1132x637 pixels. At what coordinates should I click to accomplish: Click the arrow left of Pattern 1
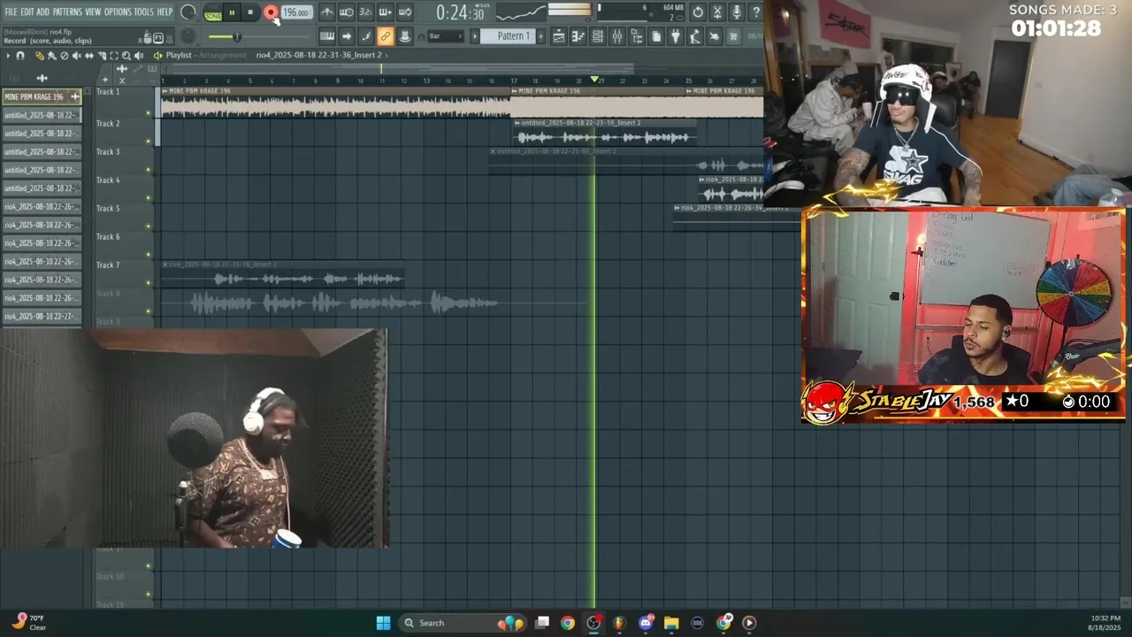474,36
